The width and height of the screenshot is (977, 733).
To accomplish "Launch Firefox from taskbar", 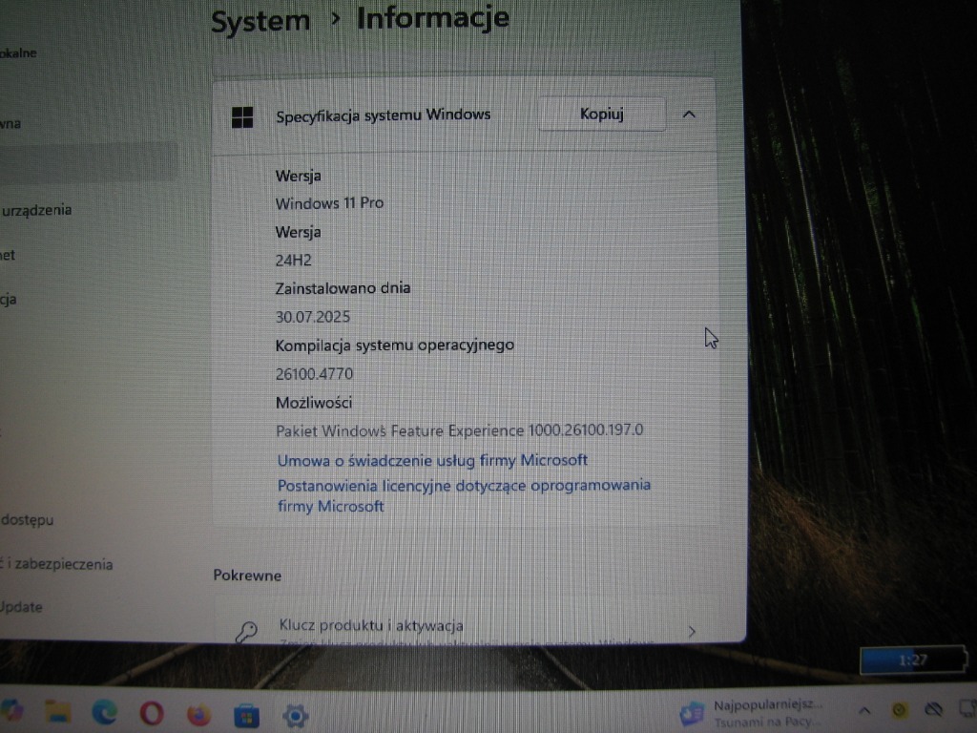I will tap(198, 714).
